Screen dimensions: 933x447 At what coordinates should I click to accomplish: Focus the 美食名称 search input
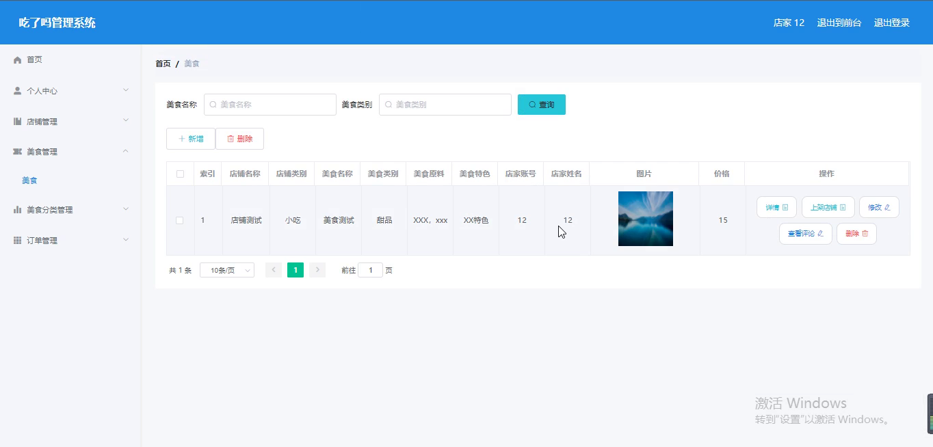(270, 105)
